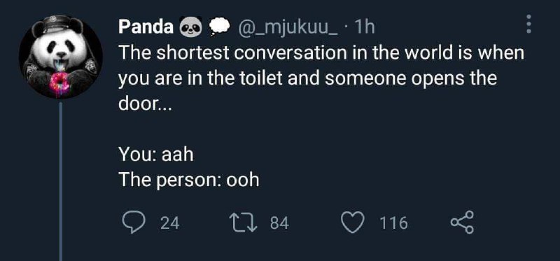Click the 'You: aah' line
The height and width of the screenshot is (261, 560).
point(155,155)
